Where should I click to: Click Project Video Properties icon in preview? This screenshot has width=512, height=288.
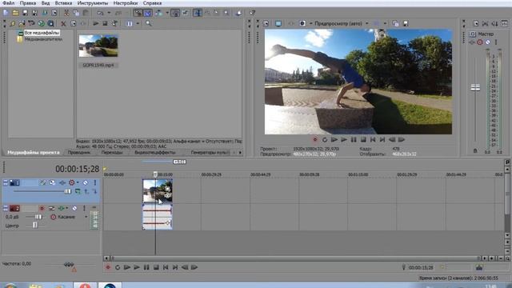pos(266,23)
